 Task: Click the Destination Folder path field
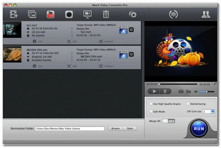pyautogui.click(x=70, y=128)
